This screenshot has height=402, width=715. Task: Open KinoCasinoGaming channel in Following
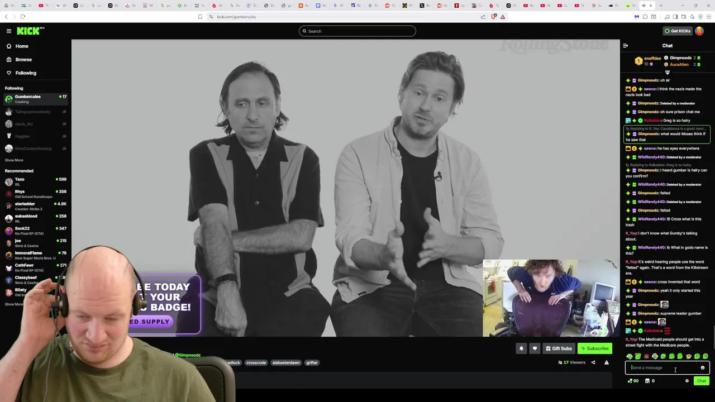(x=35, y=149)
